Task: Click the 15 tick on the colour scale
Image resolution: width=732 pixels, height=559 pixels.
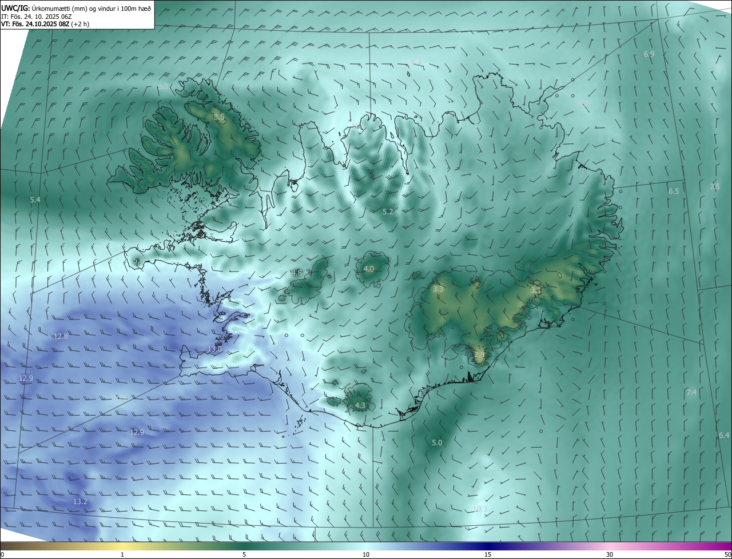Action: pos(488,554)
